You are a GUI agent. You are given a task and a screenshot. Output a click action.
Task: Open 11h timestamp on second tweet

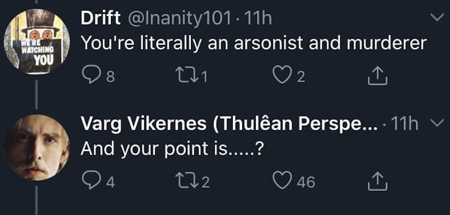click(x=404, y=123)
